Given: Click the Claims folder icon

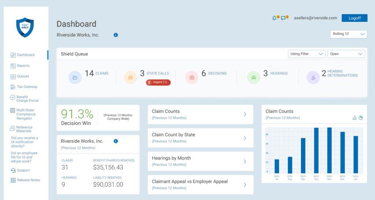Looking at the screenshot, I should click(x=75, y=77).
